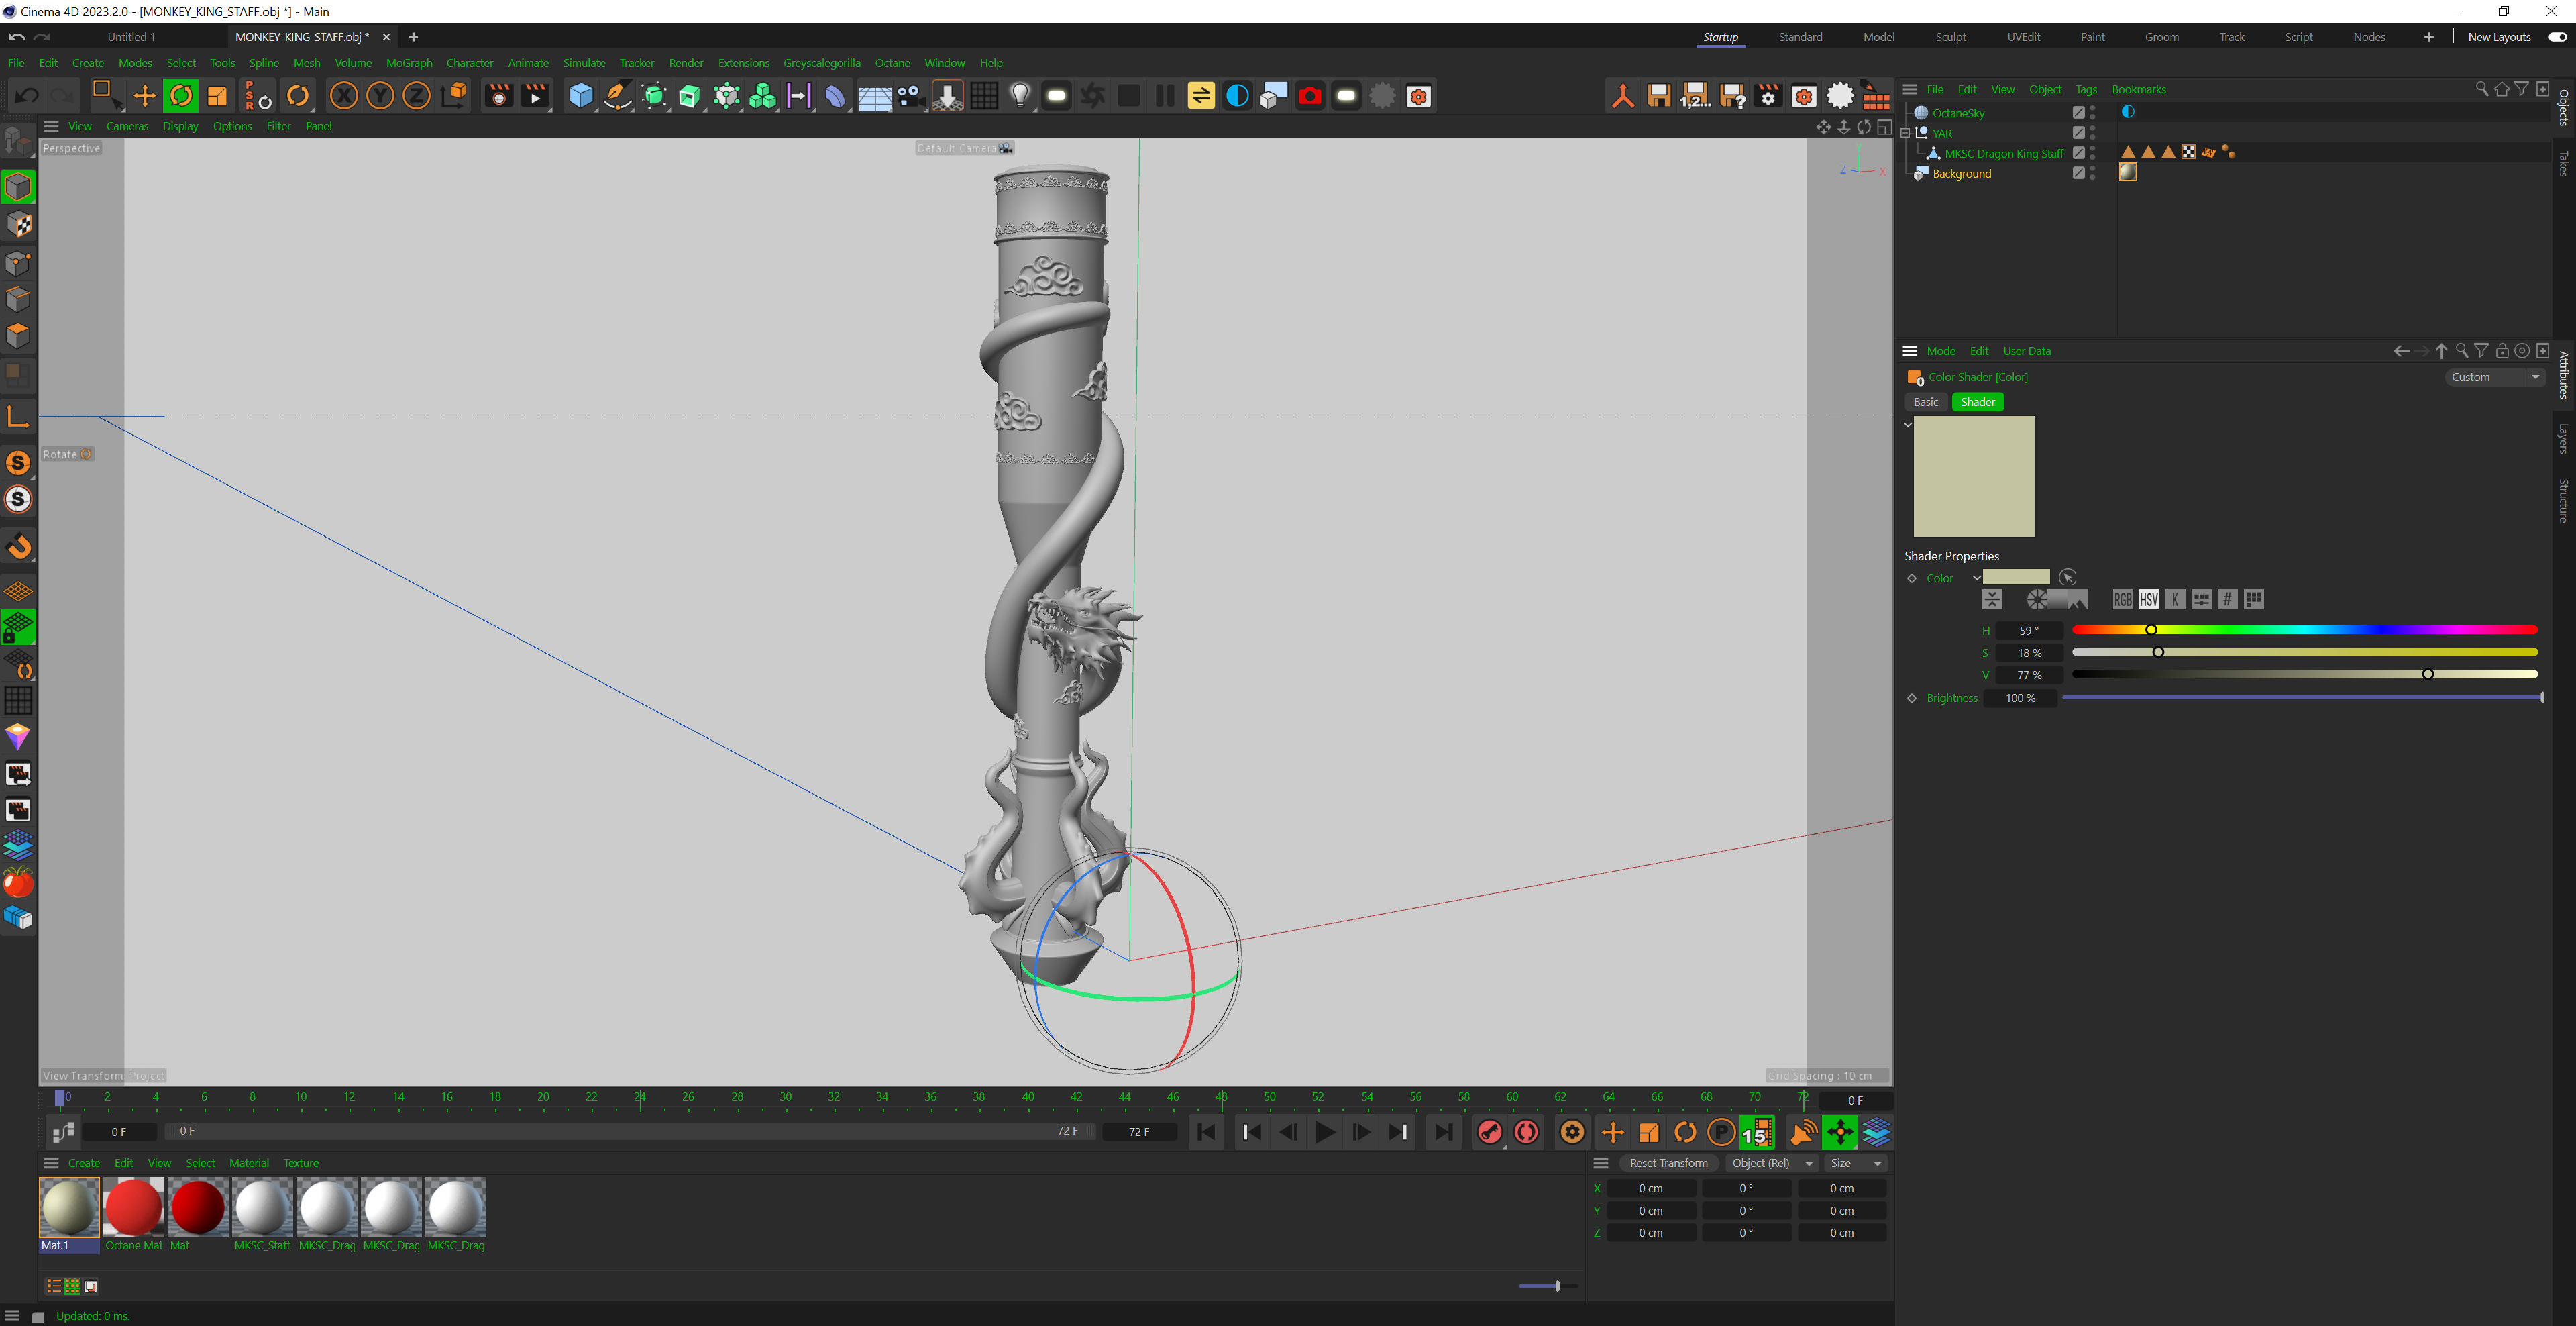Add a Cube primitive object
Viewport: 2576px width, 1326px height.
coord(580,96)
